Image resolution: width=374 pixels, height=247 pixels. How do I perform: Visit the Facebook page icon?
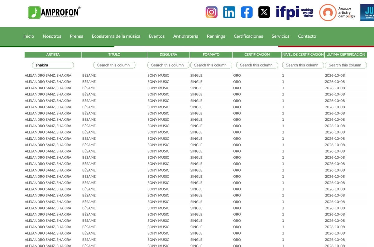tap(247, 12)
